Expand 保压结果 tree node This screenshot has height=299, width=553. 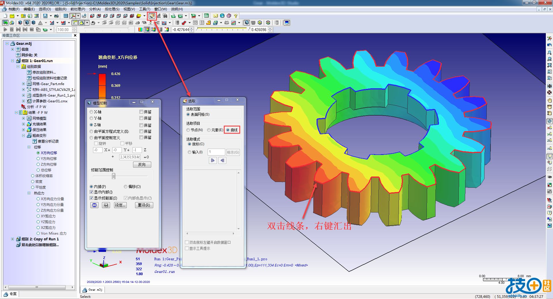[24, 130]
